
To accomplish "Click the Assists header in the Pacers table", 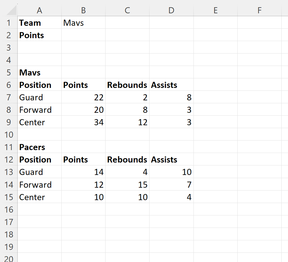I will point(171,160).
